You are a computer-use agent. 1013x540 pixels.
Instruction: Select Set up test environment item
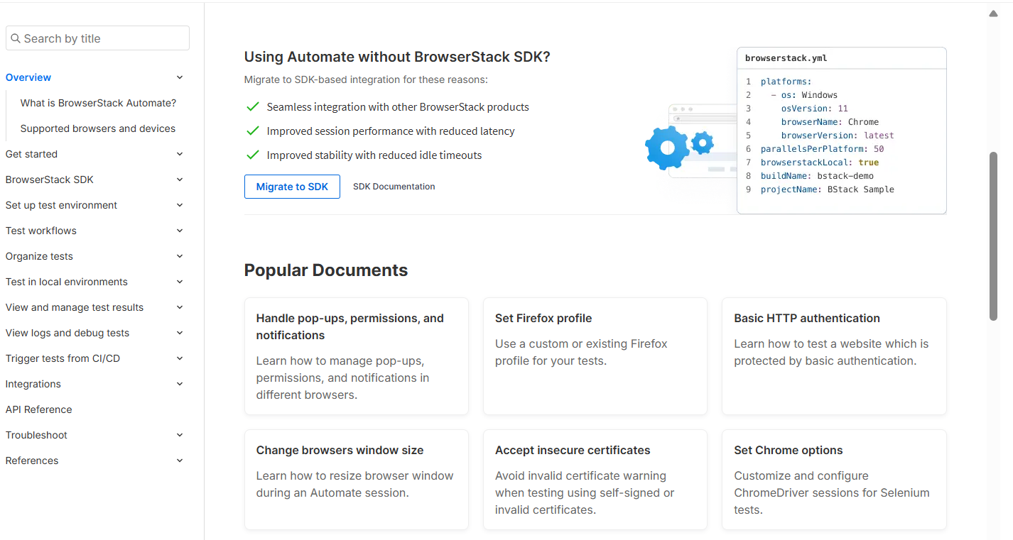pos(62,205)
